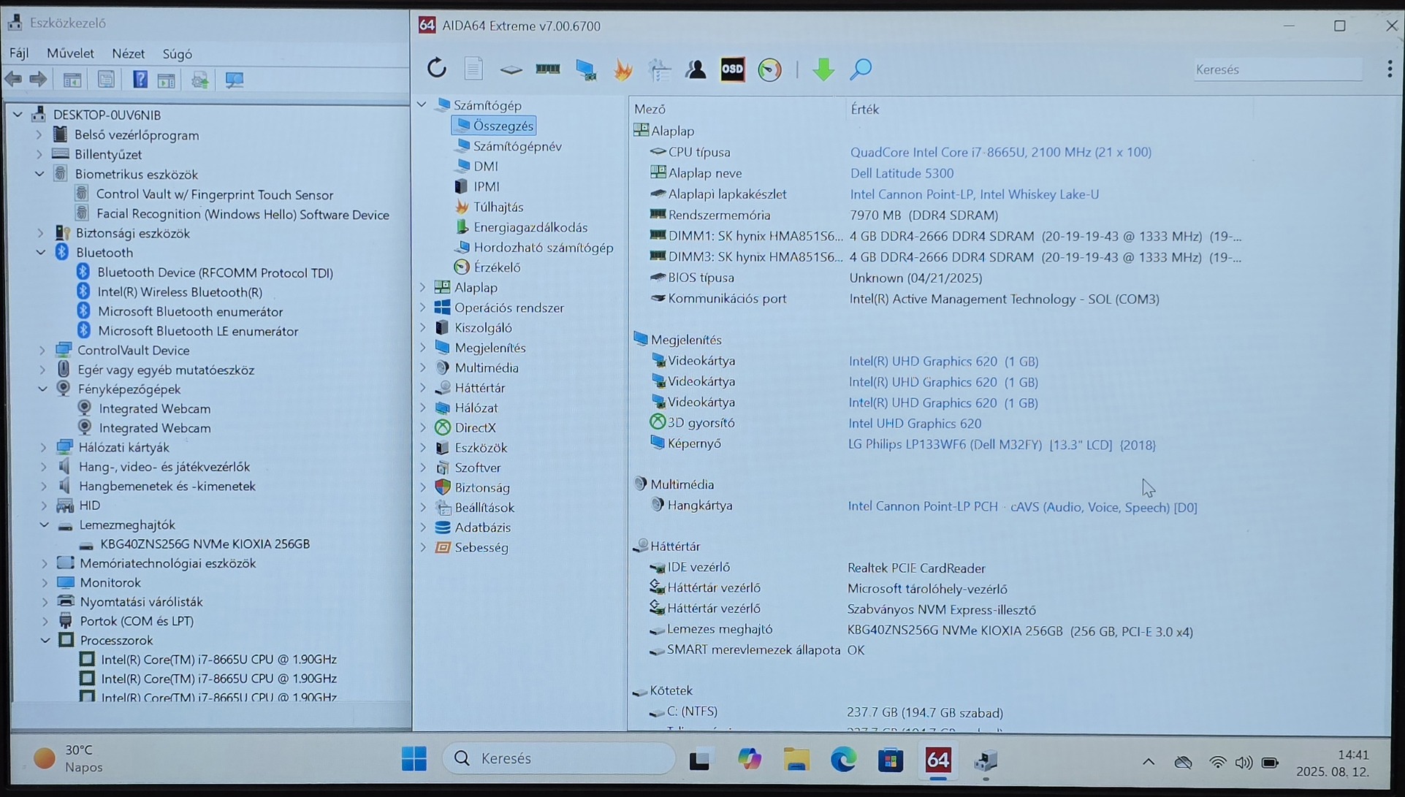Open the Intel UHD Graphics 620 3D accelerator link
The height and width of the screenshot is (797, 1405).
(915, 423)
